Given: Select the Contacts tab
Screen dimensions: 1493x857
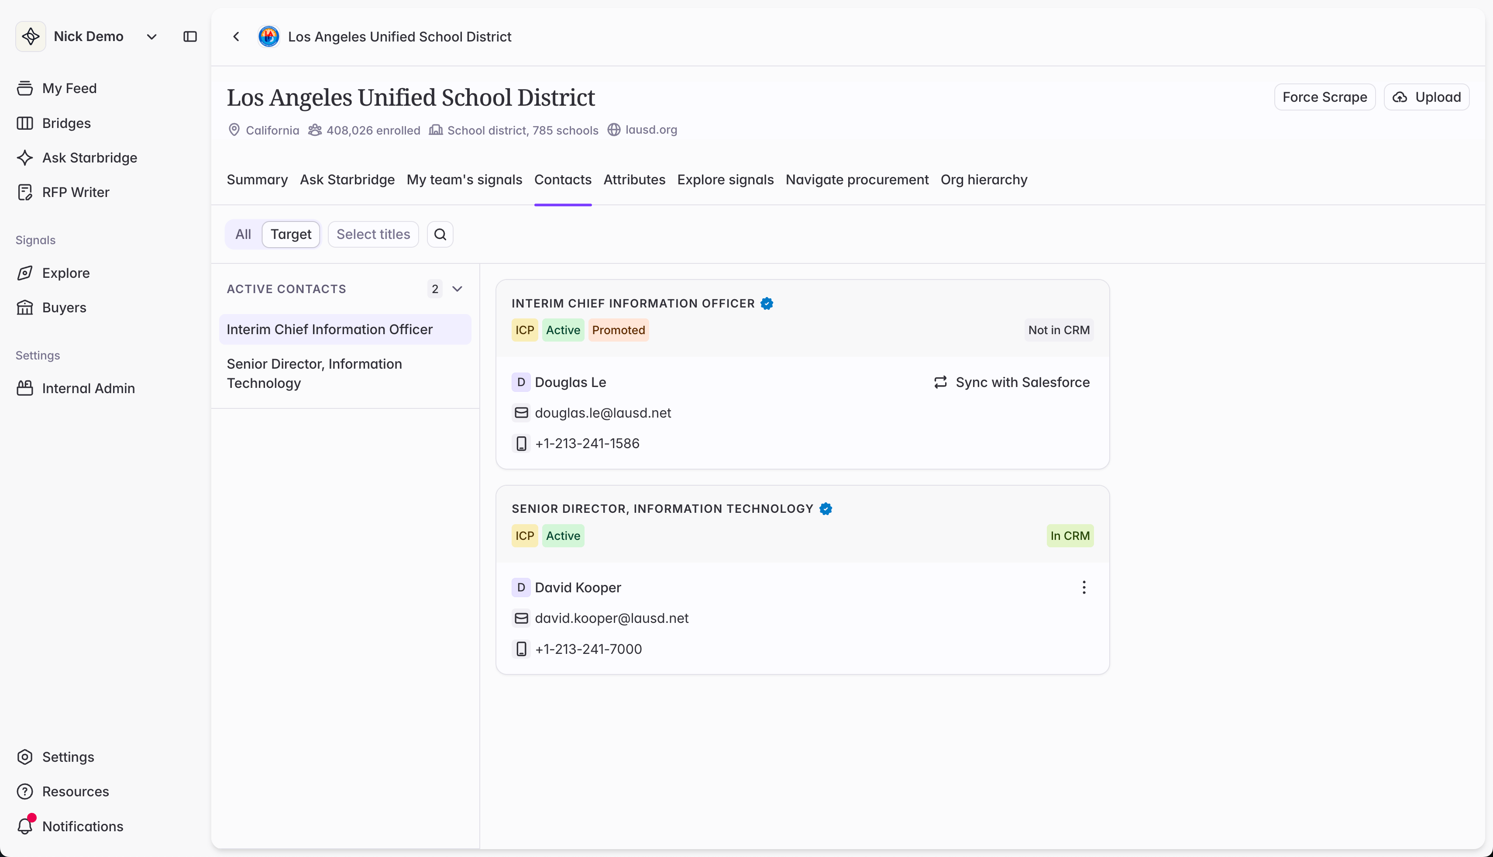Looking at the screenshot, I should (x=562, y=180).
